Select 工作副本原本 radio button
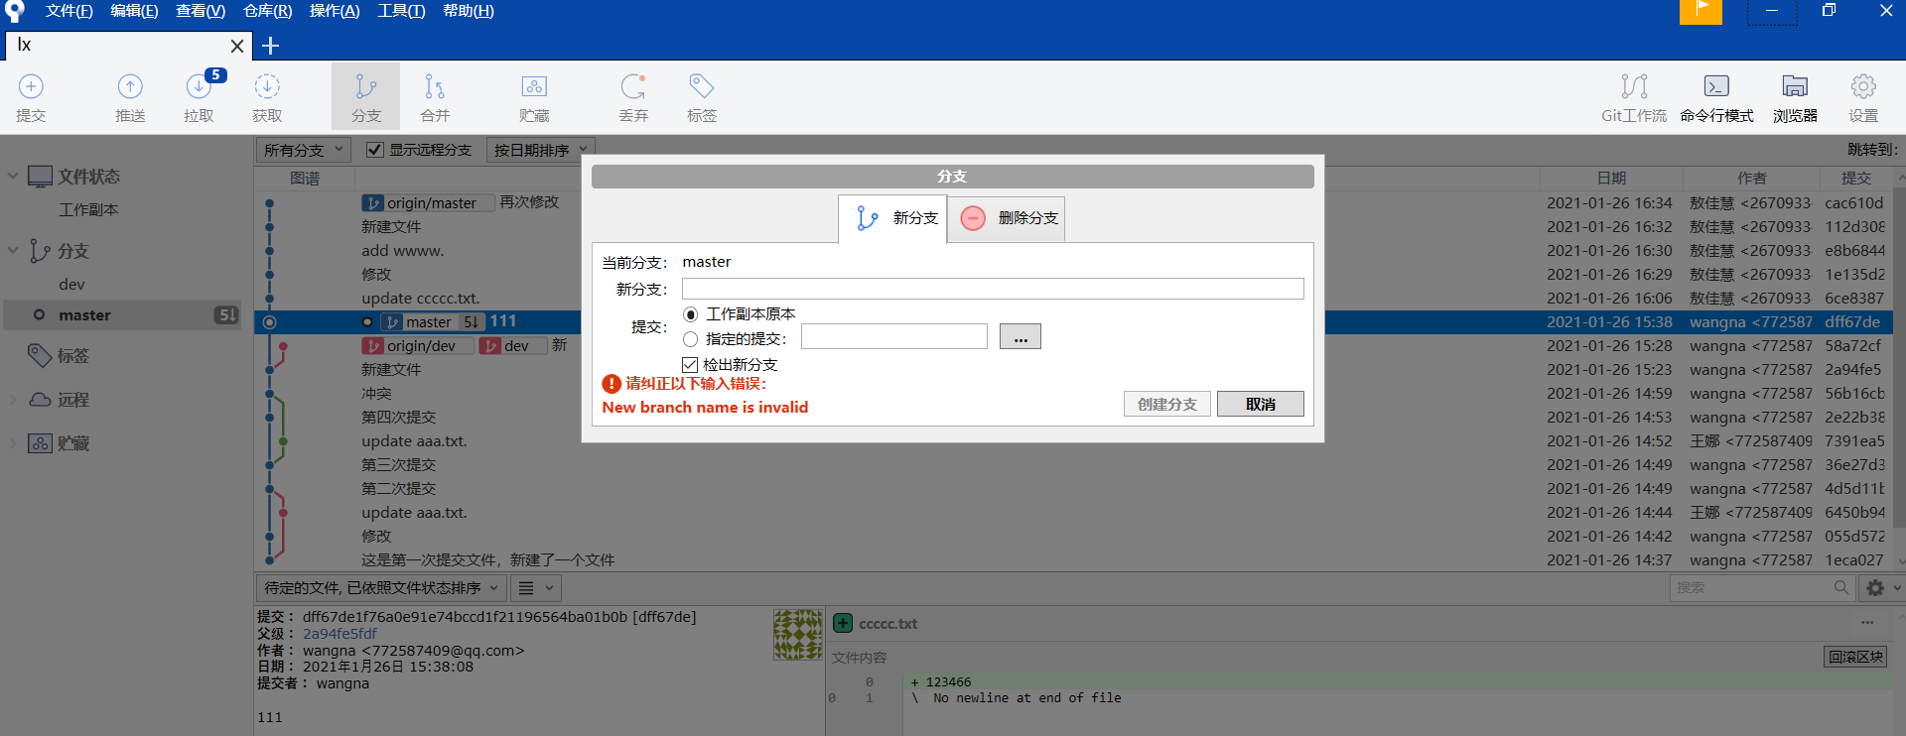Image resolution: width=1906 pixels, height=736 pixels. tap(691, 314)
